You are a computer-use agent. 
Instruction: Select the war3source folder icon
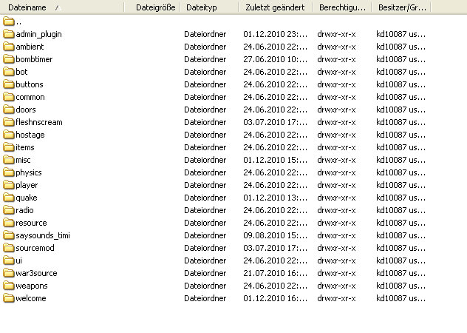click(8, 273)
